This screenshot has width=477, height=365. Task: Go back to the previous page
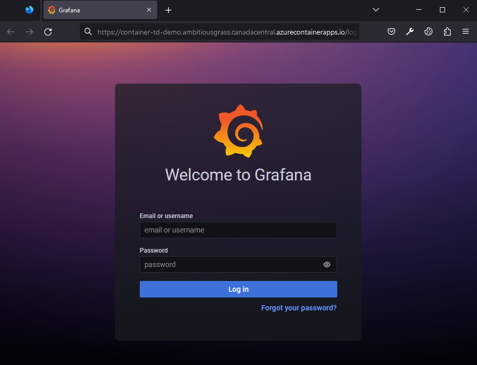pyautogui.click(x=11, y=32)
